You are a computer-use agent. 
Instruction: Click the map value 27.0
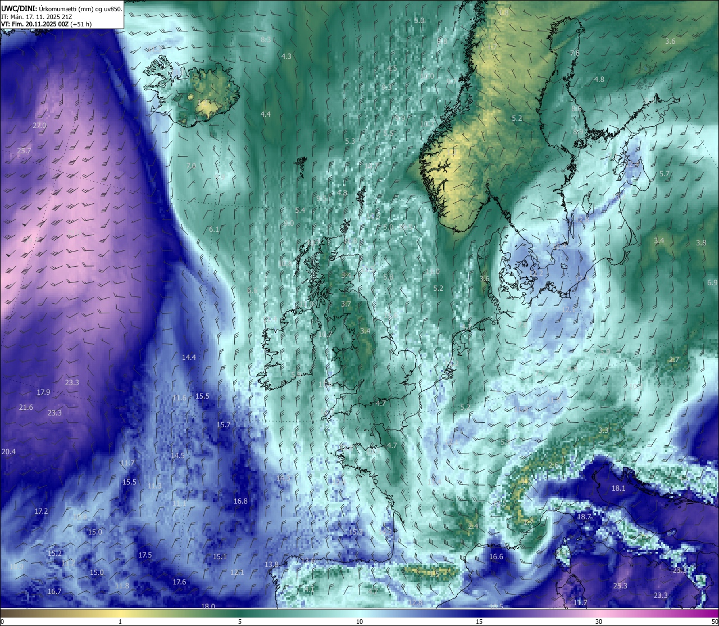(x=39, y=125)
